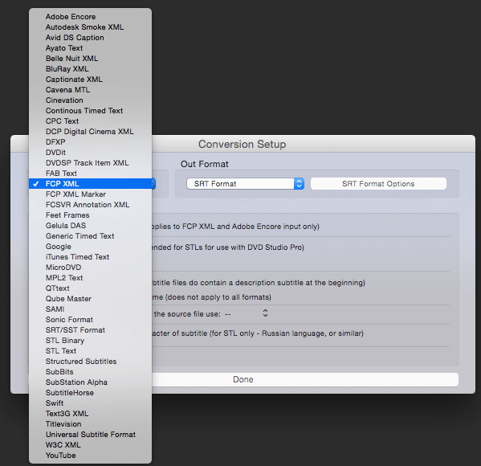Choose QTtext format

[90, 288]
